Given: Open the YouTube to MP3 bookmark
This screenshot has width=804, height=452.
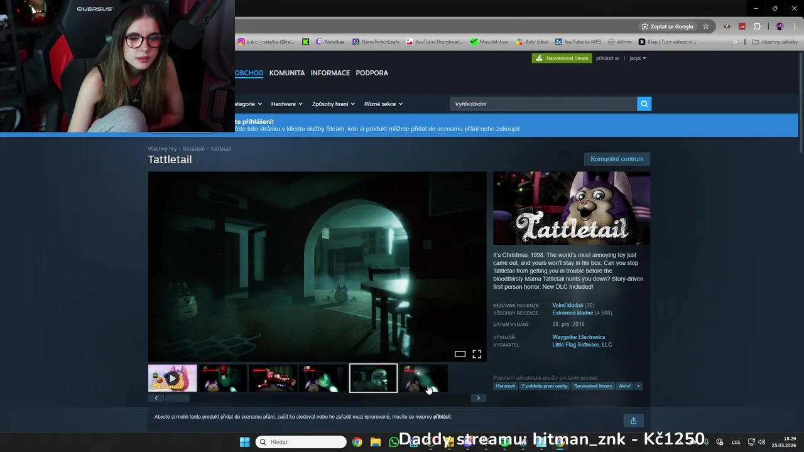Looking at the screenshot, I should tap(578, 42).
